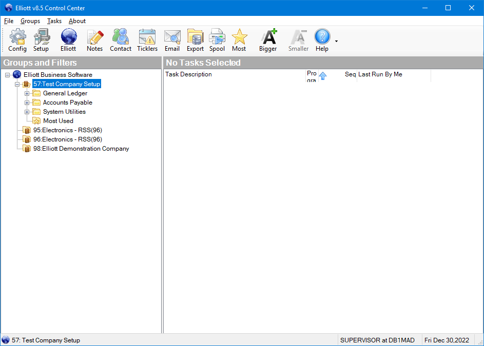Click the Email toolbar icon
This screenshot has width=484, height=346.
tap(172, 40)
